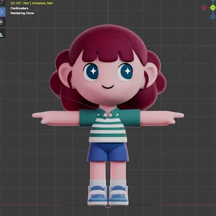Select the Move tool above Rotate
Image resolution: width=216 pixels, height=216 pixels.
click(x=2, y=2)
